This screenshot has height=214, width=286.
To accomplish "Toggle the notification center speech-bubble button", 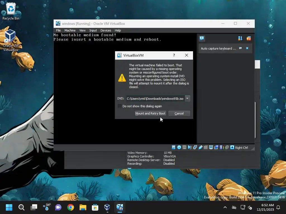I will tap(202, 38).
